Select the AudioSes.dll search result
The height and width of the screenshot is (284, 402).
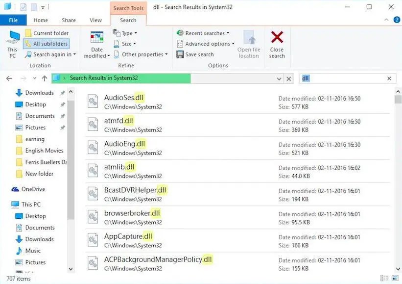pos(124,97)
